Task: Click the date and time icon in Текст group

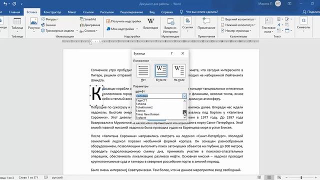Action: click(x=287, y=25)
